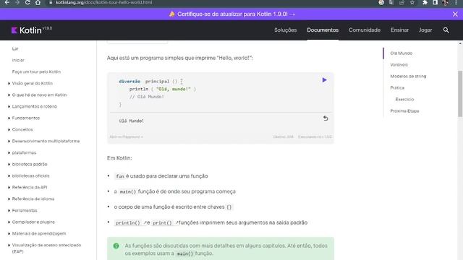
Task: Open the browser home page
Action: click(x=38, y=2)
